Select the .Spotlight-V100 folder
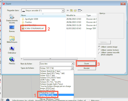The height and width of the screenshot is (101, 128). tap(30, 19)
